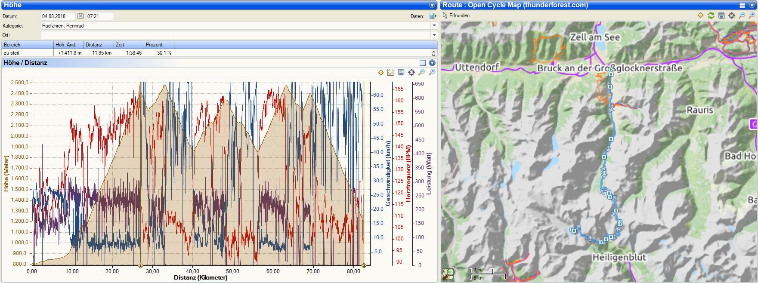The image size is (758, 283).
Task: Toggle the chart panel split layout
Action: [423, 63]
